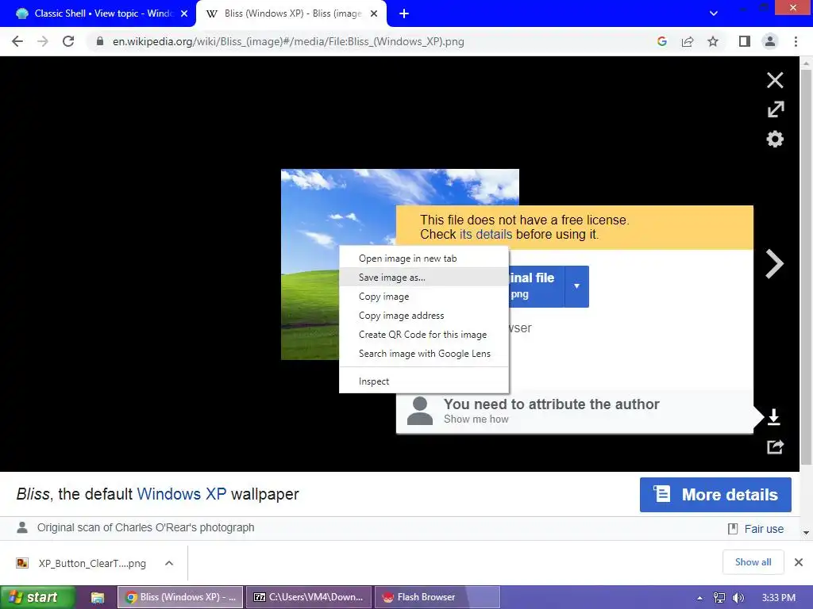Click the network icon in the system tray
The width and height of the screenshot is (813, 609).
(719, 598)
